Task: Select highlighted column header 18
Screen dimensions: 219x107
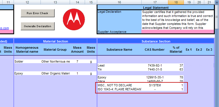Action: pos(176,2)
